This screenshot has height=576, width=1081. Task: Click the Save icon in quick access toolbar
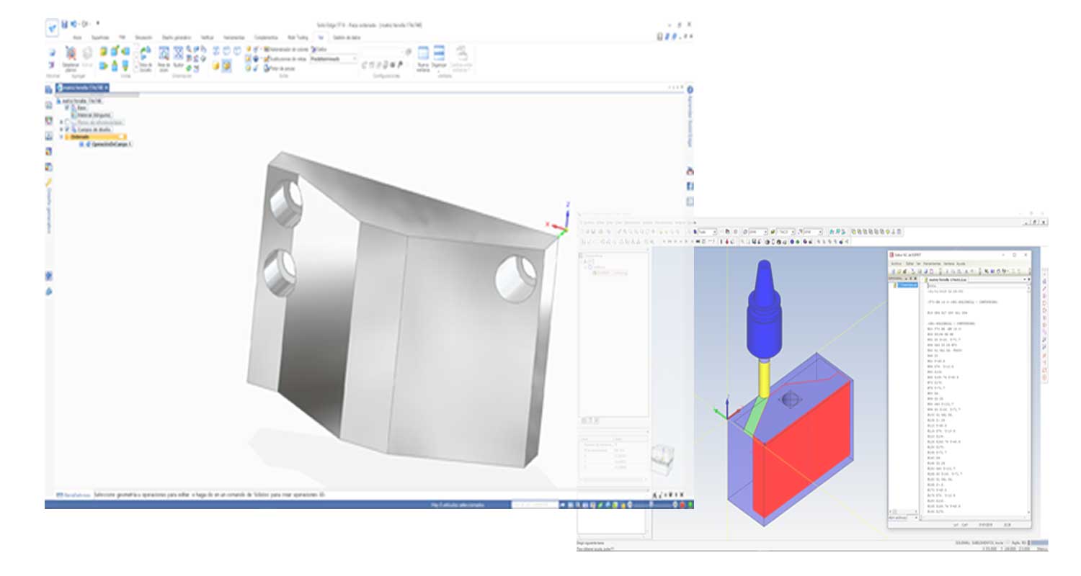pos(65,24)
